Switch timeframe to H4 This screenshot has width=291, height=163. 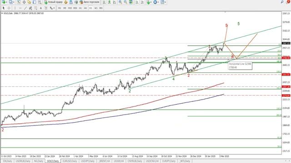tap(85, 8)
